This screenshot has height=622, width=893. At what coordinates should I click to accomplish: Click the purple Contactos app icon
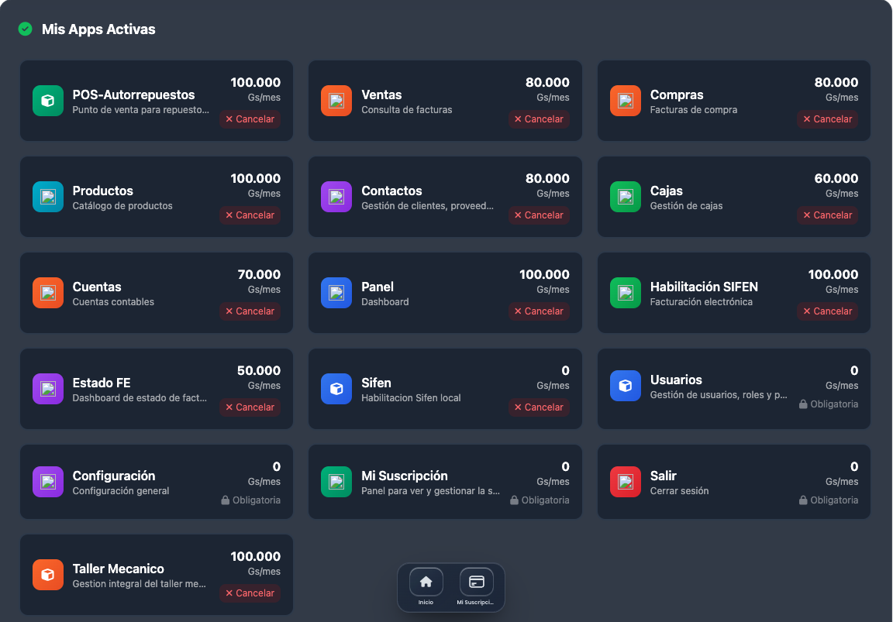tap(336, 197)
